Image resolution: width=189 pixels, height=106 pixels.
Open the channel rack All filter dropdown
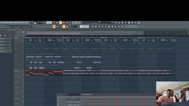coord(73,95)
